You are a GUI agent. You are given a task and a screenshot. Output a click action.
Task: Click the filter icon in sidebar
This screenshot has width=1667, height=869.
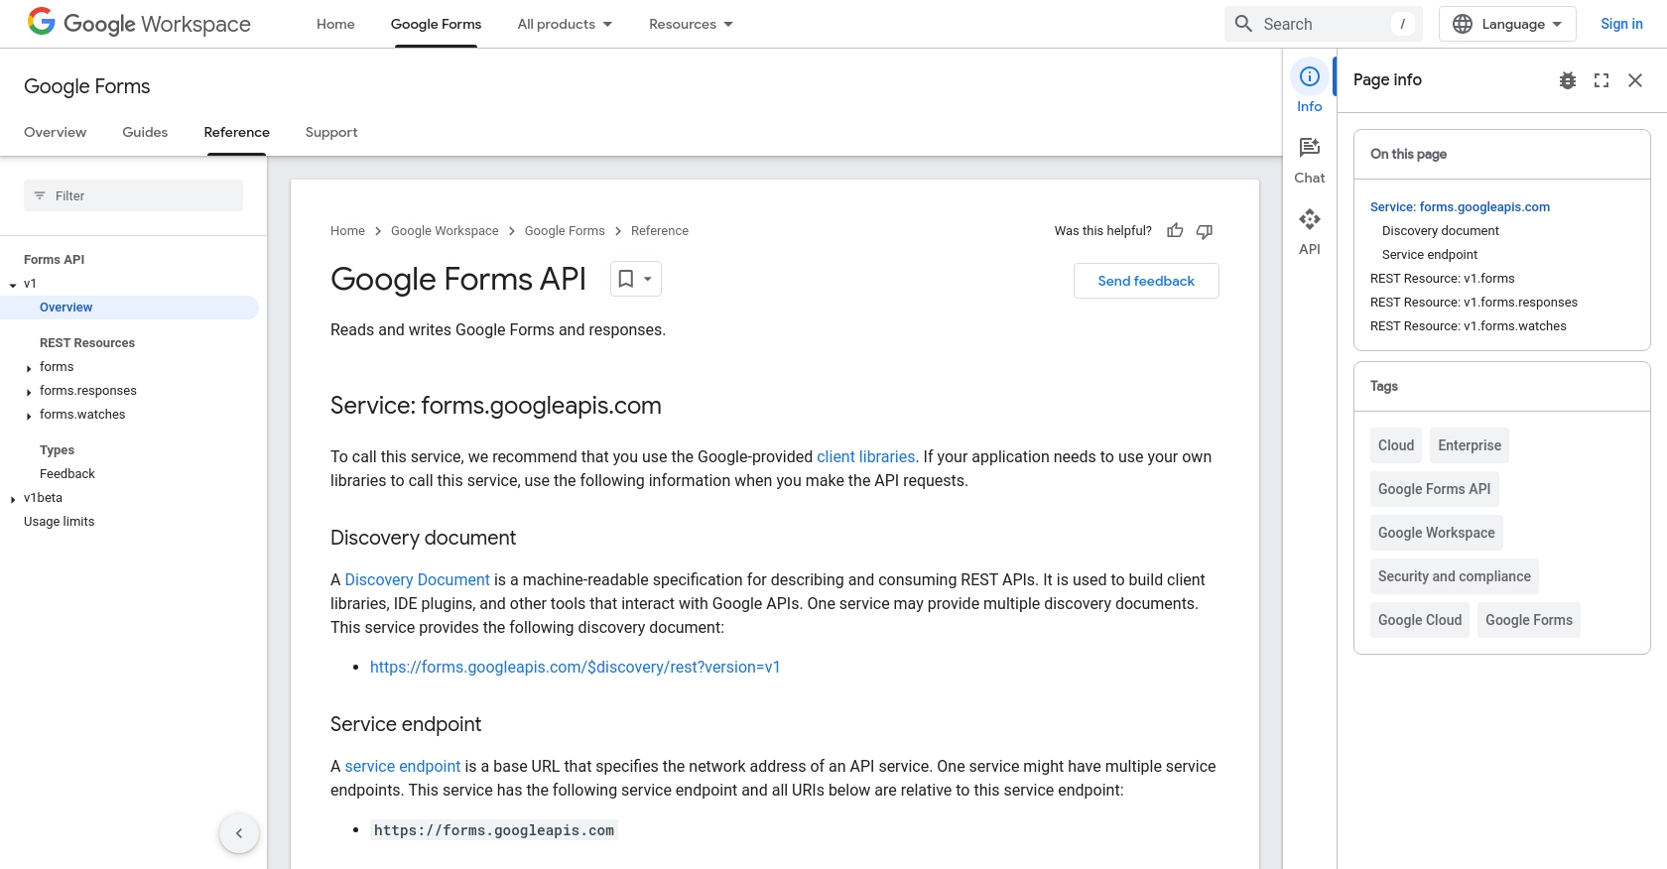coord(40,195)
